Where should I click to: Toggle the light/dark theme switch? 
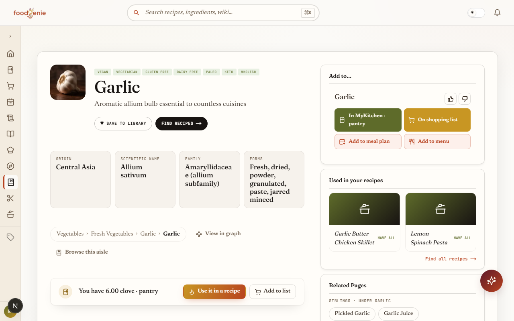[476, 13]
